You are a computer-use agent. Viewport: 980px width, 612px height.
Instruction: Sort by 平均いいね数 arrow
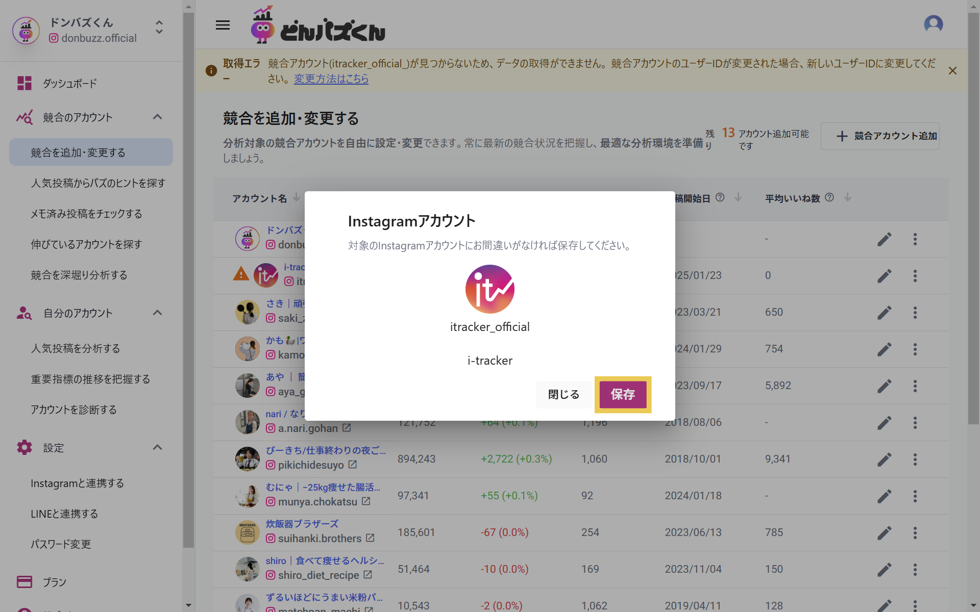click(x=848, y=197)
